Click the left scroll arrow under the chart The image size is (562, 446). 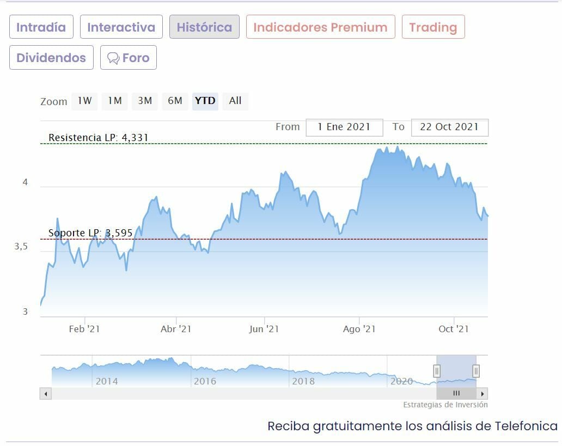click(x=46, y=393)
